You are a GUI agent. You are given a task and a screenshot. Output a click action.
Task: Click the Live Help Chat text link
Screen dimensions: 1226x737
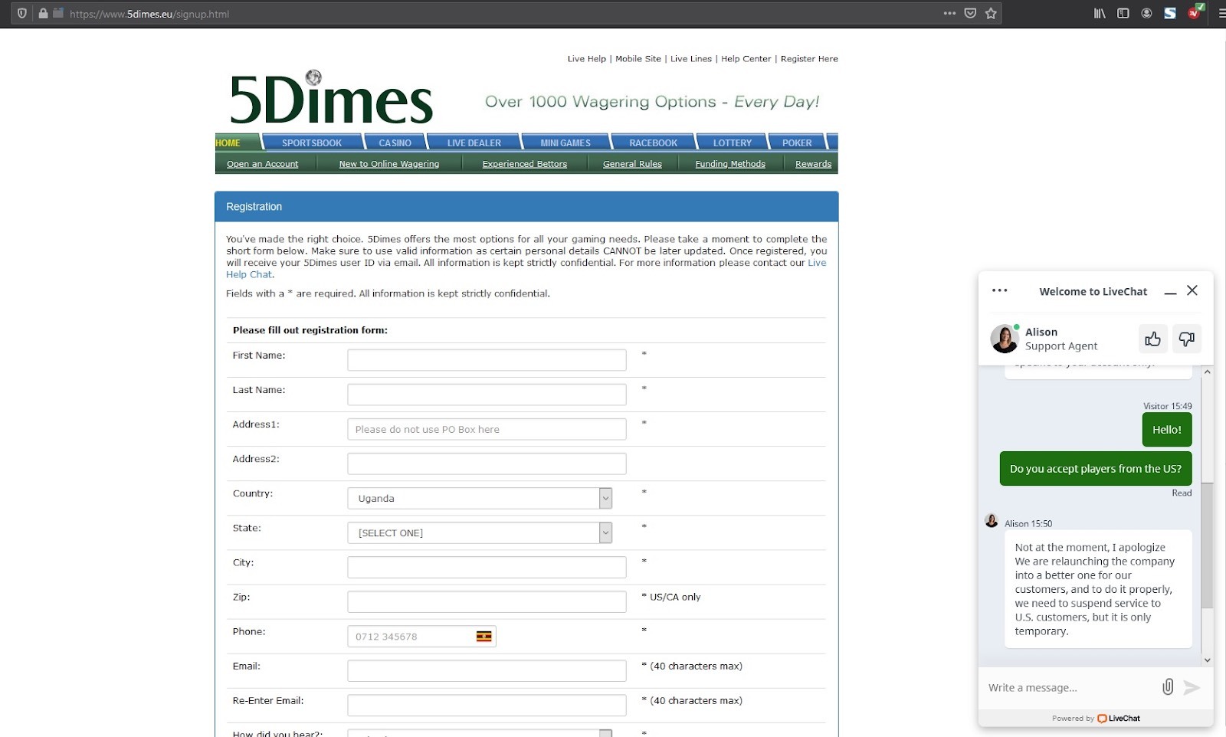click(x=249, y=274)
